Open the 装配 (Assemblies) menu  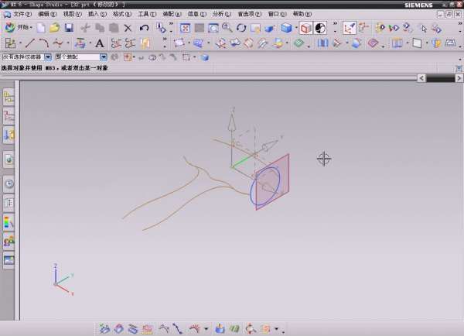[172, 14]
